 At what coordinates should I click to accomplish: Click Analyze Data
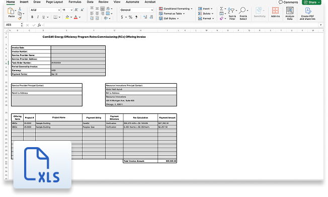coord(290,13)
